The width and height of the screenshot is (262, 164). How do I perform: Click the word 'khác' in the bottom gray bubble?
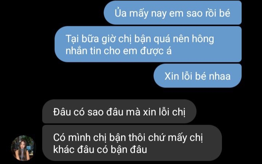pyautogui.click(x=64, y=149)
